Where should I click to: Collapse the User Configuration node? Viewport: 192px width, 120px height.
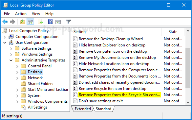(5, 43)
